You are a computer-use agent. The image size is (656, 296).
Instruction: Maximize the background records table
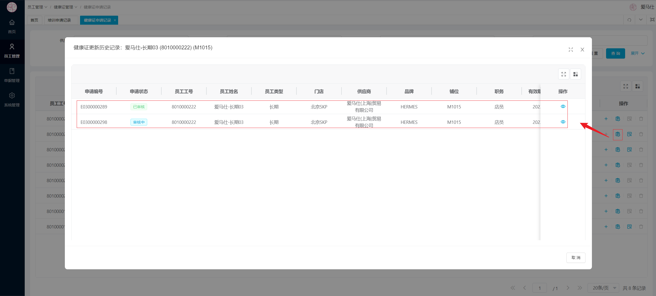pyautogui.click(x=626, y=86)
